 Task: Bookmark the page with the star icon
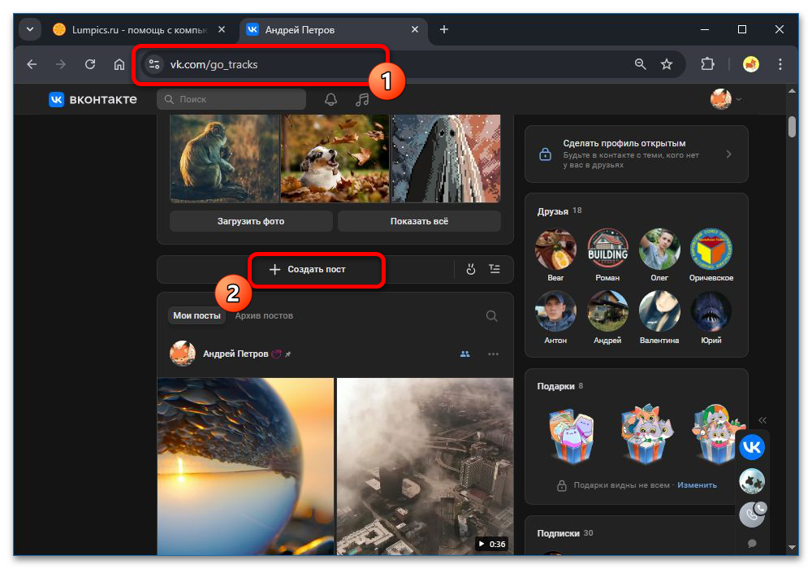[x=667, y=64]
